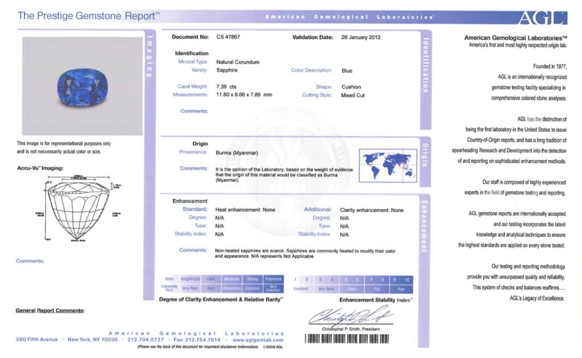Click the phone number "212.704.0727"
The height and width of the screenshot is (358, 582).
[145, 339]
